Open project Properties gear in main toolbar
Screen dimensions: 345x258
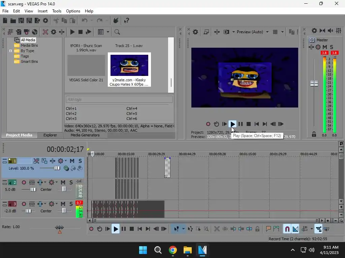(x=45, y=20)
